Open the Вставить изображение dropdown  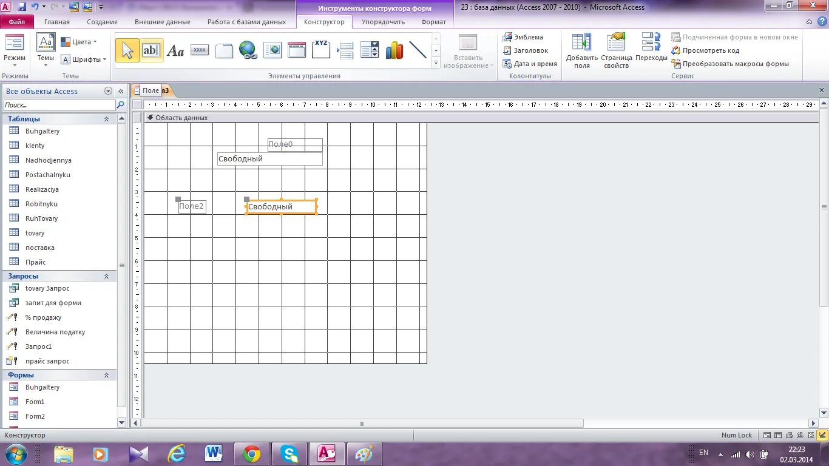pos(468,51)
